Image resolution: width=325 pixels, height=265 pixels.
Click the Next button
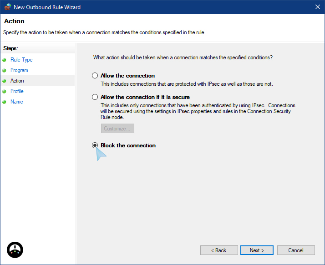[257, 250]
